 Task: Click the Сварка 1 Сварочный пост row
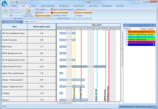[x=29, y=87]
